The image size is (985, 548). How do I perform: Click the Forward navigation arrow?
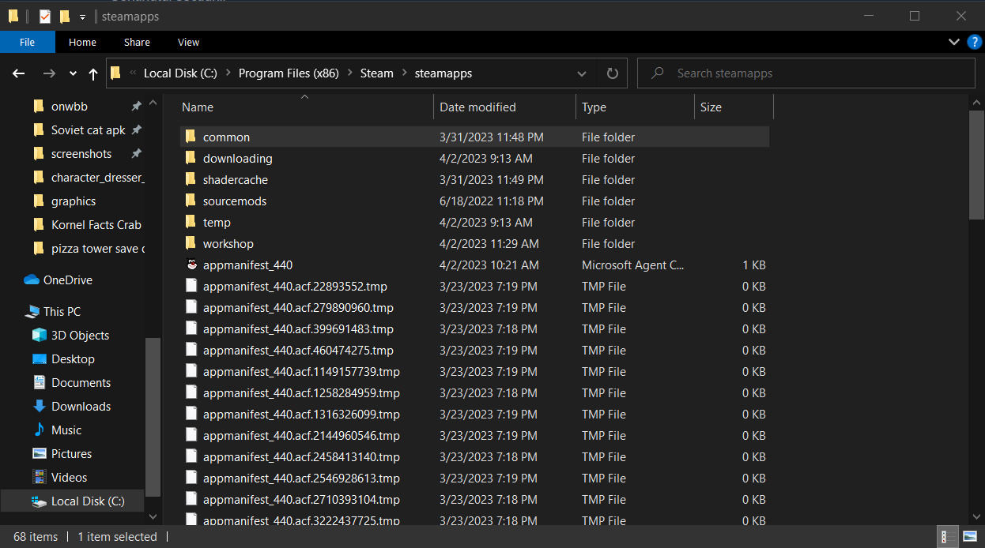[49, 73]
